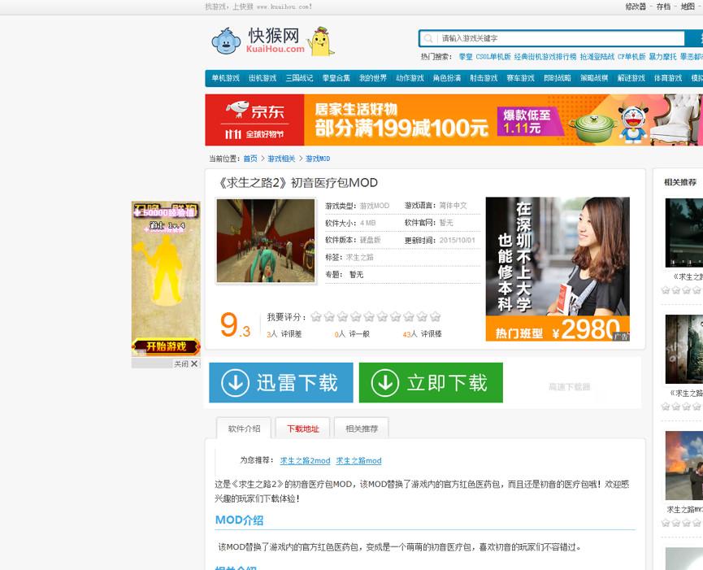Click hot search term 抢滩登陆战
Image resolution: width=703 pixels, height=570 pixels.
click(597, 57)
